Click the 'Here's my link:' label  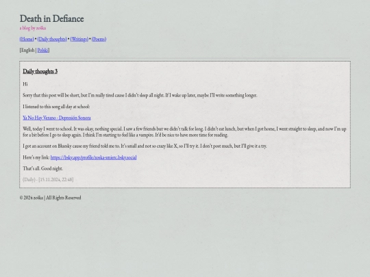coord(36,157)
